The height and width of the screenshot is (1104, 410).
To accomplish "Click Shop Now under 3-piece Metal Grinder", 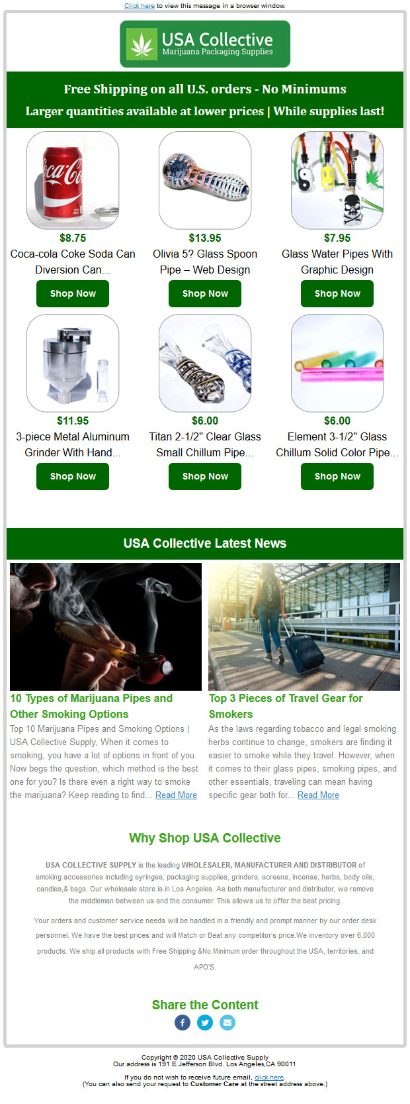I will [73, 476].
